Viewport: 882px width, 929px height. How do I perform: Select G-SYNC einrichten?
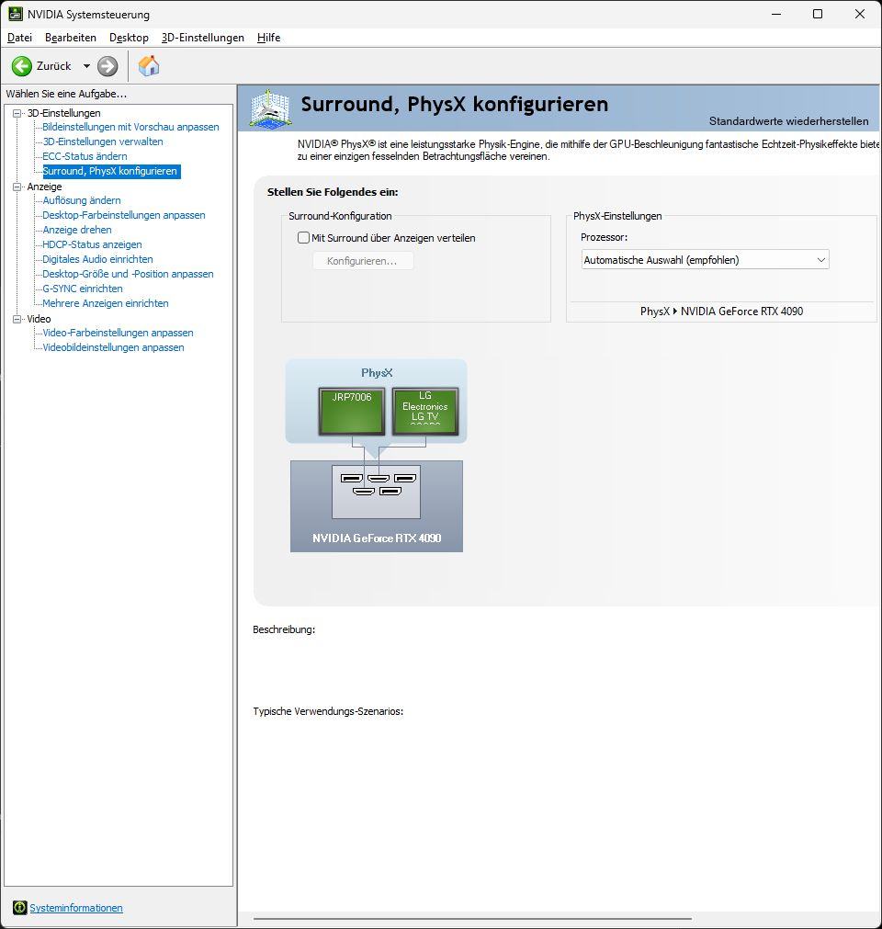click(x=83, y=289)
